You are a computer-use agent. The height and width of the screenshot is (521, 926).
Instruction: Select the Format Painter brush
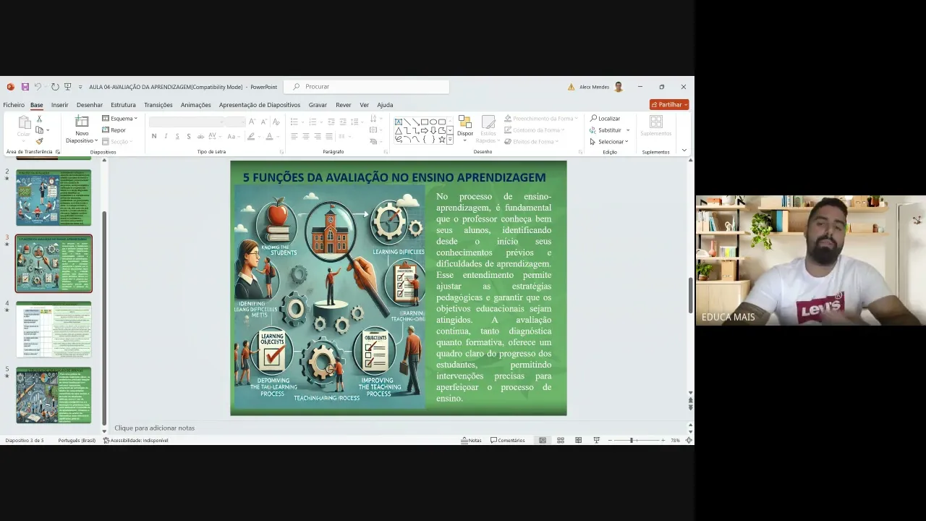39,141
